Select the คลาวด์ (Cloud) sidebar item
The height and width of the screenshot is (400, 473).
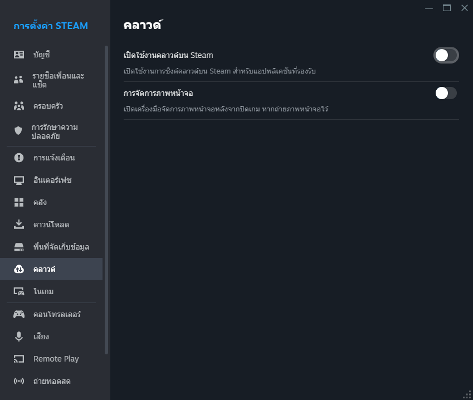coord(45,269)
